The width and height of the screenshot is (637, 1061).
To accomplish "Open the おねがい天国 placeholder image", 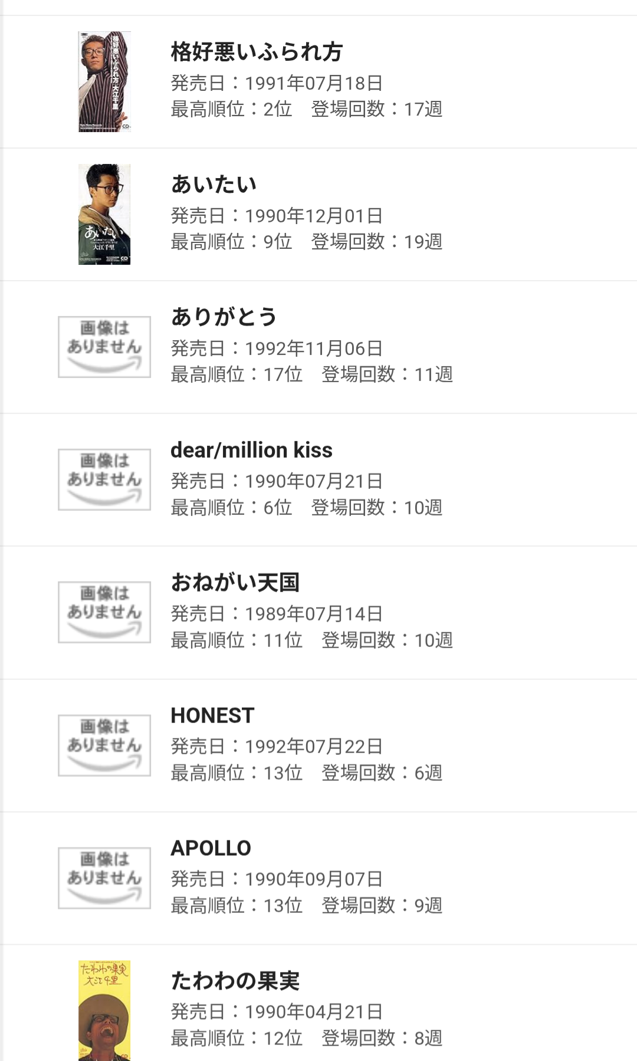I will (x=104, y=612).
